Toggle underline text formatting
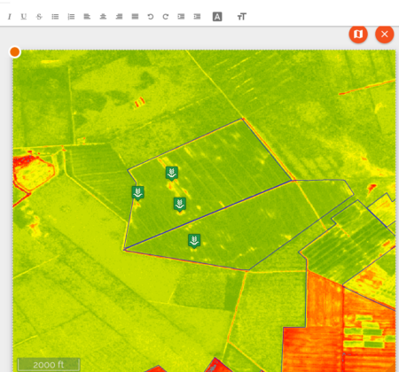 [x=24, y=17]
